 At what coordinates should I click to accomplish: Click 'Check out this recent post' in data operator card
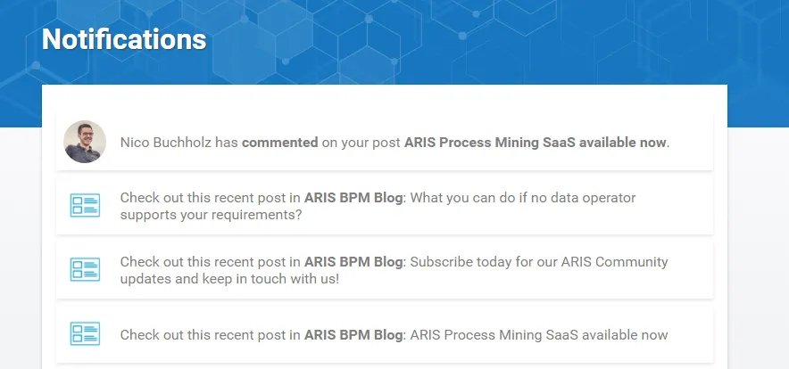204,198
